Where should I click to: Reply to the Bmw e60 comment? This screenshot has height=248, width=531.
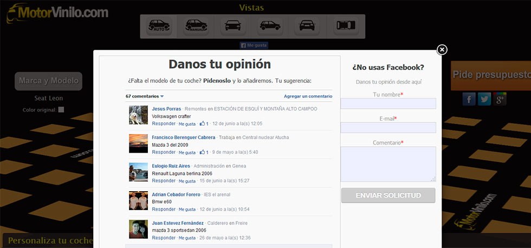tap(164, 210)
